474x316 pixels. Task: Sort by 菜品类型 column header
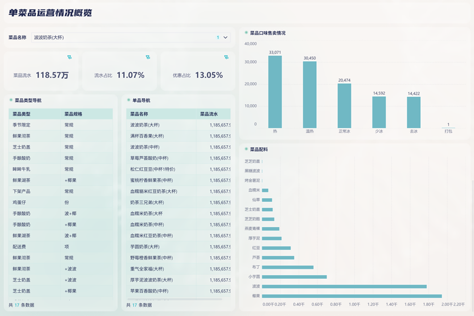(x=21, y=114)
